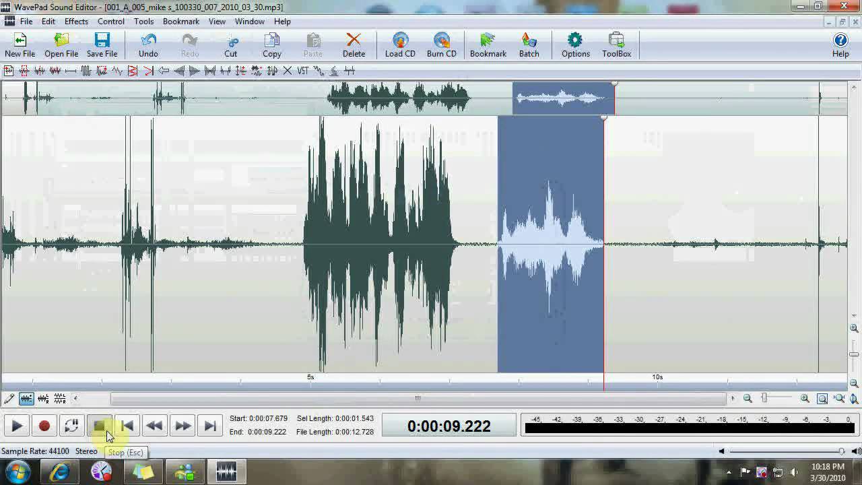The width and height of the screenshot is (862, 485).
Task: Toggle the combined waveform view button
Action: [26, 399]
